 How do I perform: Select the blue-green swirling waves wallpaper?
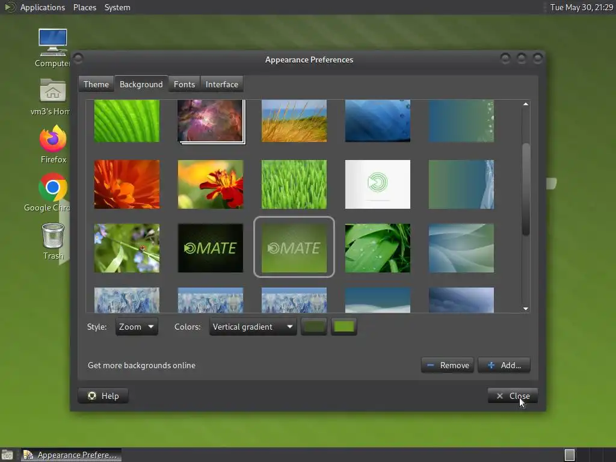461,248
